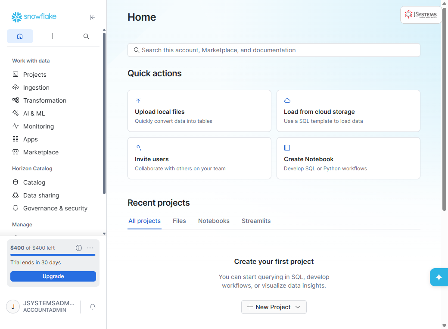Image resolution: width=448 pixels, height=329 pixels.
Task: Open the Home icon tab
Action: [20, 36]
